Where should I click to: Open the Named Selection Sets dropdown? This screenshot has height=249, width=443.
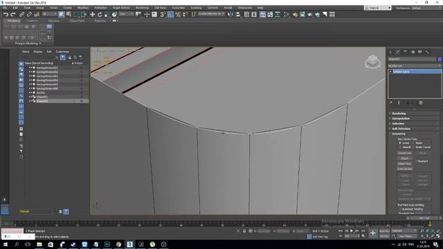click(211, 14)
